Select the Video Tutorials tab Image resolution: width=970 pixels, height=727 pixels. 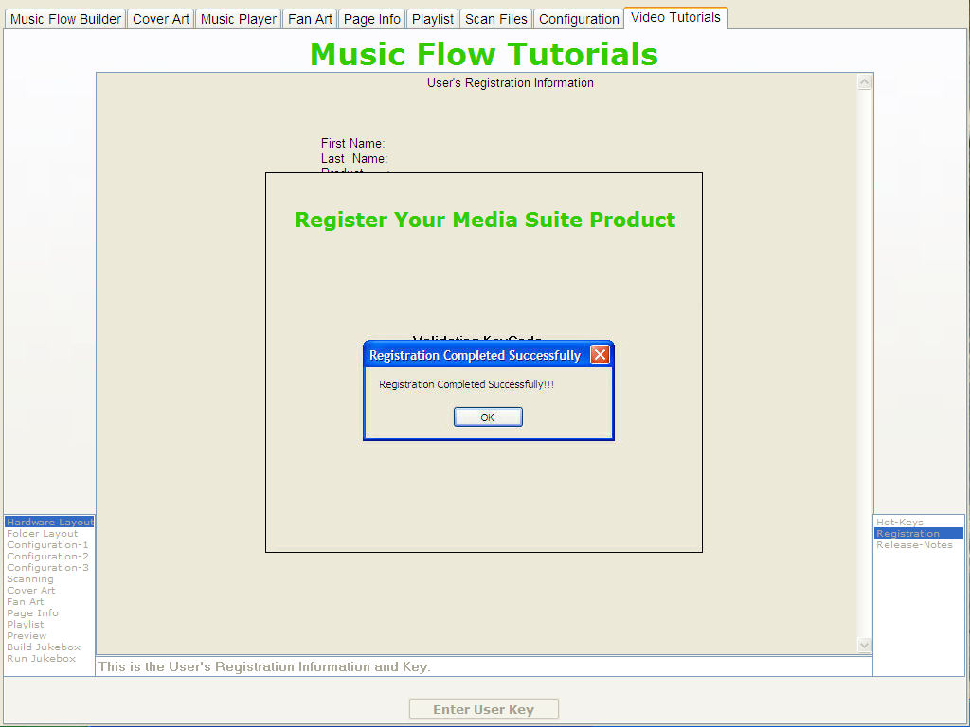675,18
